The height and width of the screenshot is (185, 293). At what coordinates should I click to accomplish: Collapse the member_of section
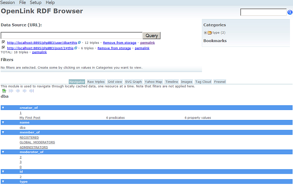[3, 132]
